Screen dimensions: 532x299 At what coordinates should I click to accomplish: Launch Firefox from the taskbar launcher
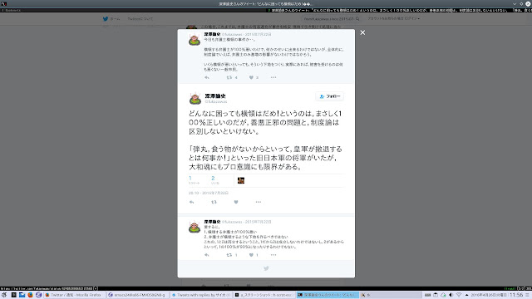click(30, 295)
